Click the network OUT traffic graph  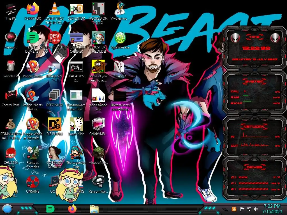pos(254,145)
